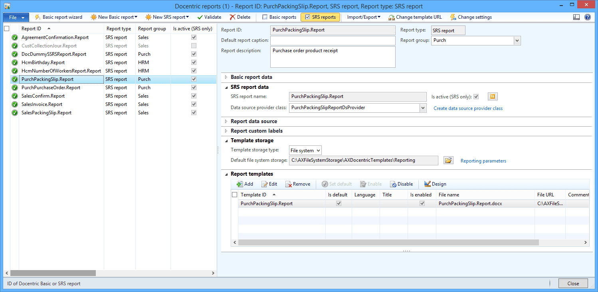
Task: Disable the selected template
Action: pyautogui.click(x=401, y=184)
